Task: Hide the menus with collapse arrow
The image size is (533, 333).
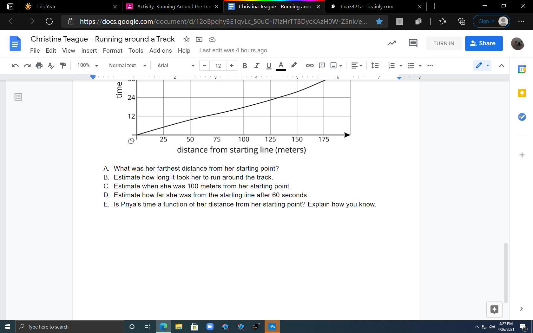Action: (501, 65)
